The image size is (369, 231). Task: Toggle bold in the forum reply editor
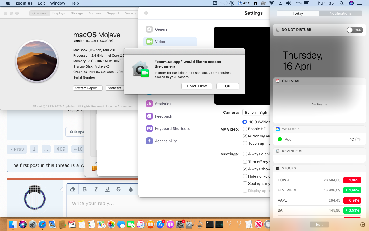point(85,189)
